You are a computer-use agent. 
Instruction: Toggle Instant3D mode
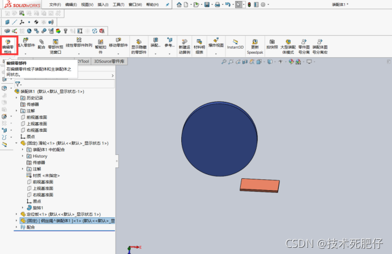pyautogui.click(x=235, y=44)
